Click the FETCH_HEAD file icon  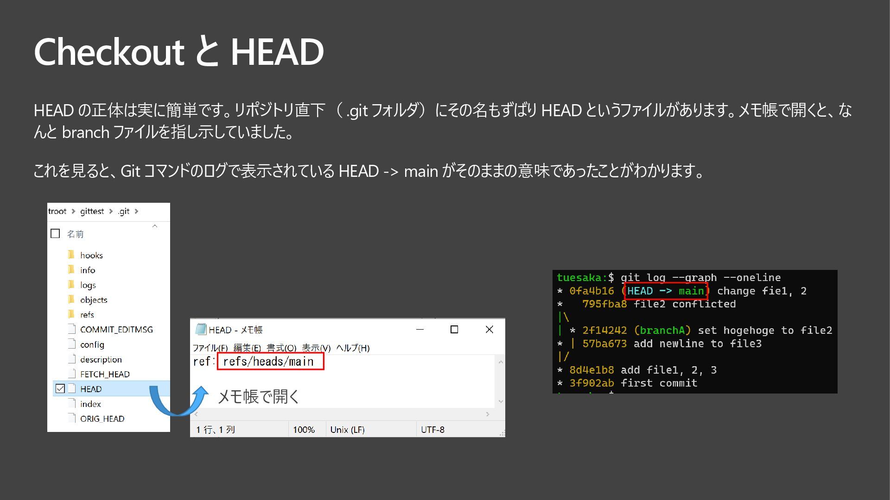click(x=72, y=374)
